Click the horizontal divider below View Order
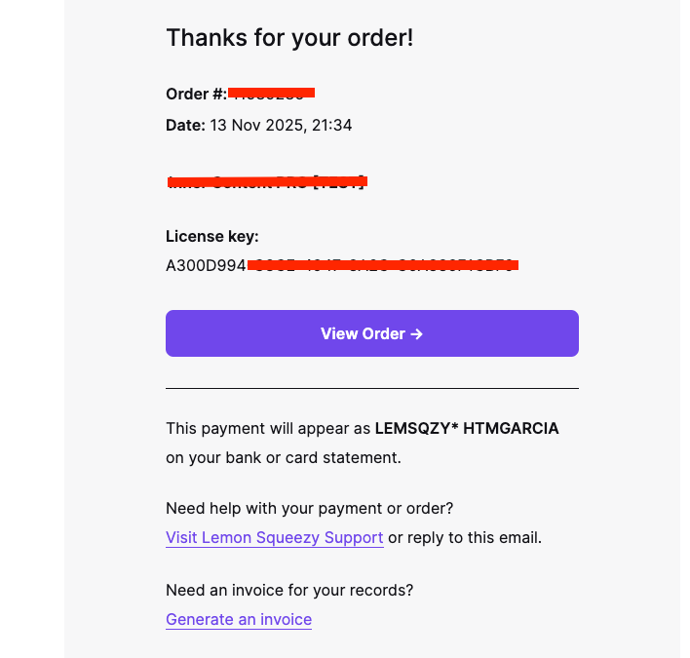Image resolution: width=690 pixels, height=658 pixels. (371, 388)
